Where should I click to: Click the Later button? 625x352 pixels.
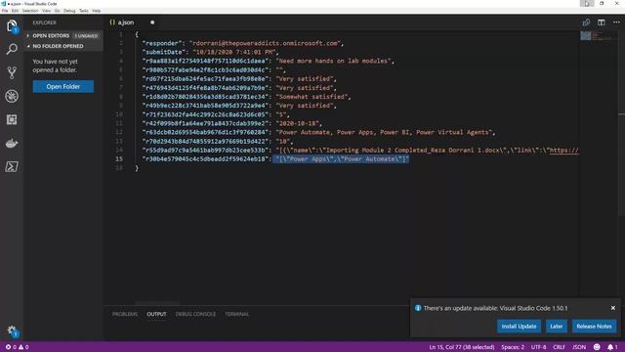[x=556, y=327]
